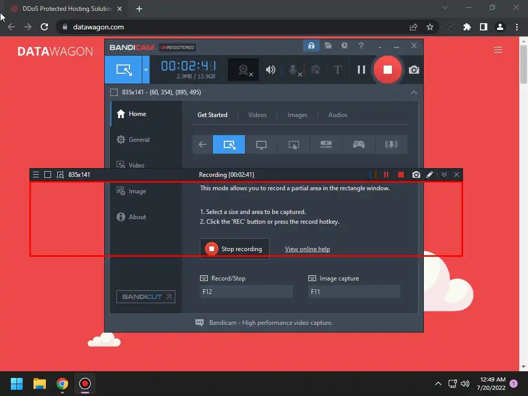Pause recording in Bandicam main toolbar

pyautogui.click(x=361, y=70)
